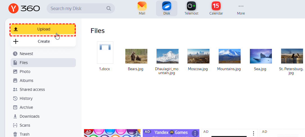305x137 pixels.
Task: Click the search magnifier icon
Action: coord(109,8)
